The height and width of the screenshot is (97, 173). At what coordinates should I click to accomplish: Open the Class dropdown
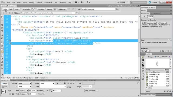coord(47,84)
